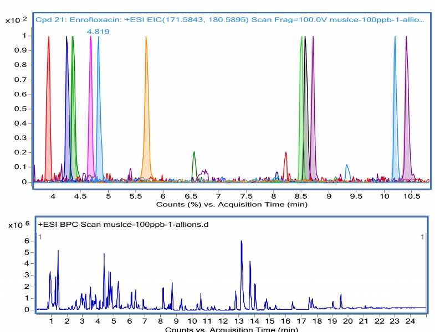Select the 4.819 peak retention time label
Image resolution: width=435 pixels, height=332 pixels.
pos(98,32)
